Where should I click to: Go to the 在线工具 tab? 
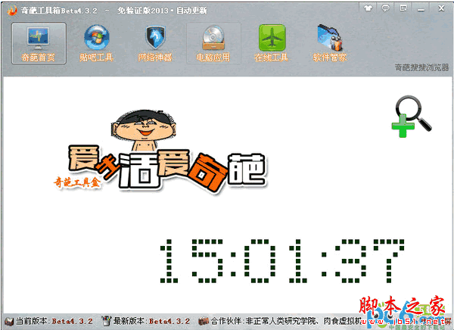[x=272, y=43]
